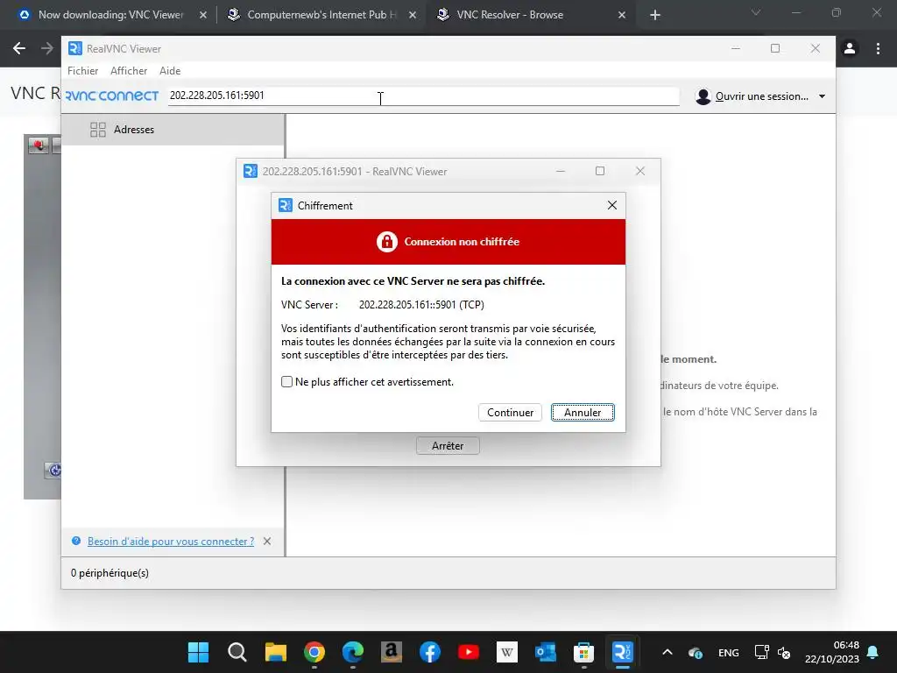Click the address field with 202.228.205.161:5901

pos(423,96)
